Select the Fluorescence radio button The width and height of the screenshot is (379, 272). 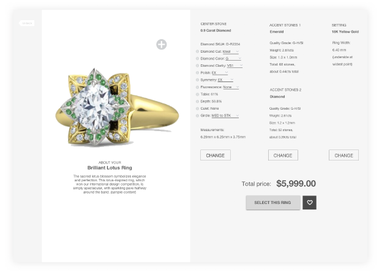point(197,87)
